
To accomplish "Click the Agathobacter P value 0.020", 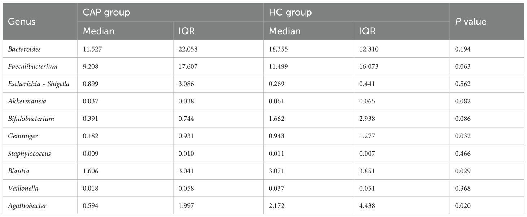I will point(463,206).
